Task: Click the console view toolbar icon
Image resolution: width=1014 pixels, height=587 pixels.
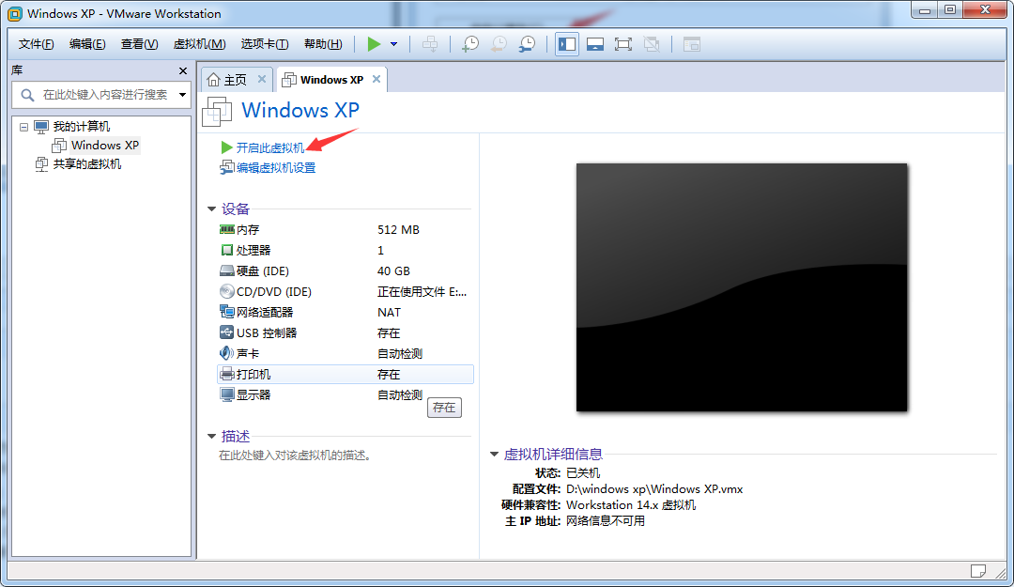Action: (x=692, y=44)
